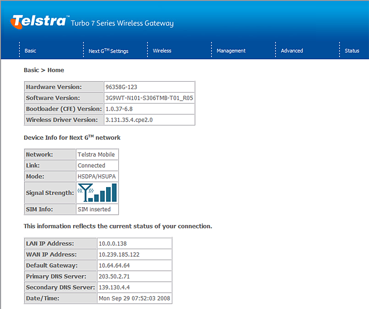Click secondary DNS server 139.130.4.4
369x309 pixels.
click(114, 287)
